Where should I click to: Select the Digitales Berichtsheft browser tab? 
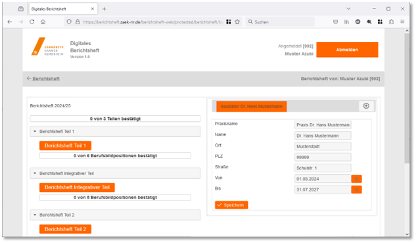(63, 9)
